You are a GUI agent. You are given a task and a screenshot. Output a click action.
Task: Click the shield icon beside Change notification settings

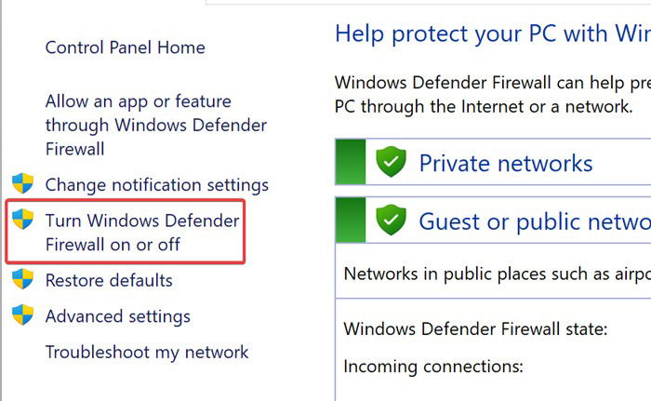click(23, 183)
